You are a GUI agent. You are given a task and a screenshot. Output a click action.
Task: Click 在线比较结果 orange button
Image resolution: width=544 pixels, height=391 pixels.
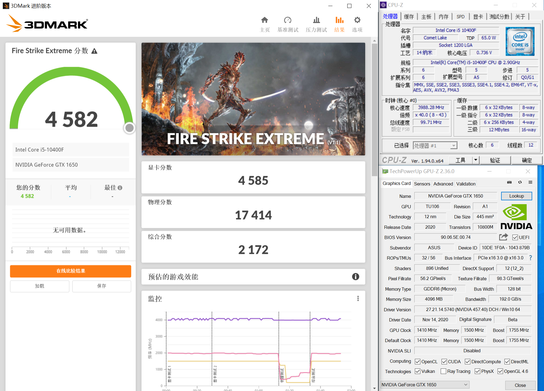click(71, 271)
